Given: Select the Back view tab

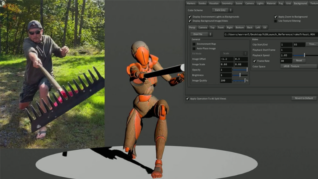Looking at the screenshot, I should [x=250, y=28].
